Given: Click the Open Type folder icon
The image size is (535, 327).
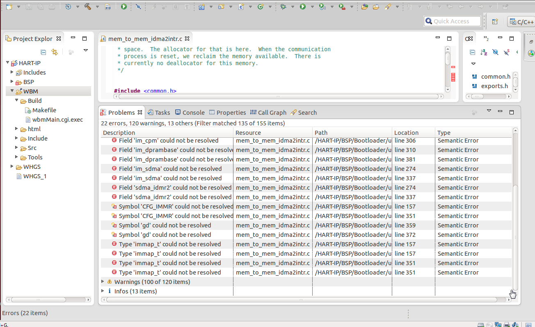Looking at the screenshot, I should tap(365, 7).
